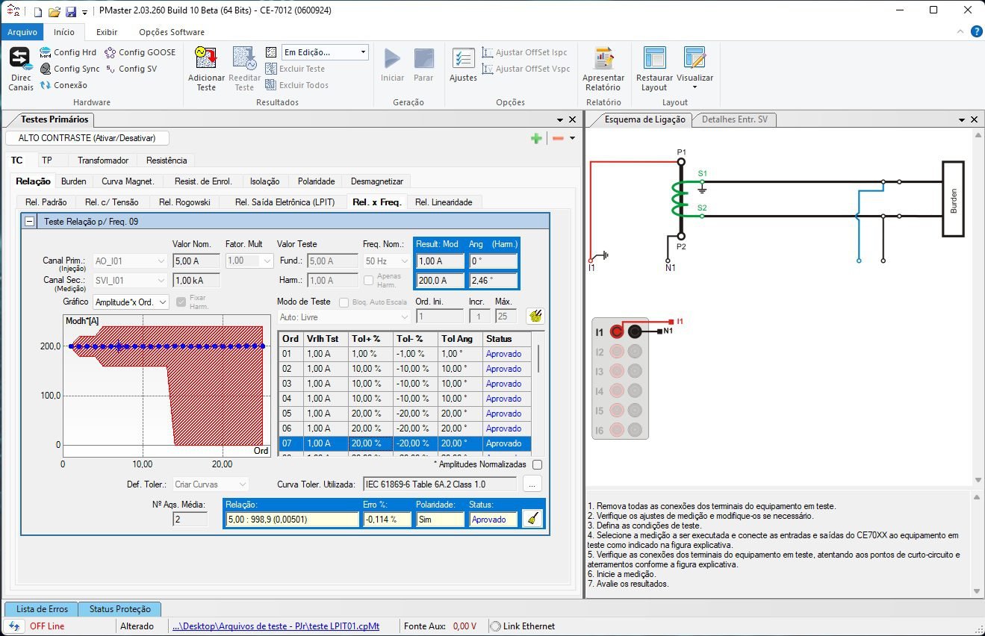Screen dimensions: 985x636
Task: Click the green plus add-test icon
Action: (536, 138)
